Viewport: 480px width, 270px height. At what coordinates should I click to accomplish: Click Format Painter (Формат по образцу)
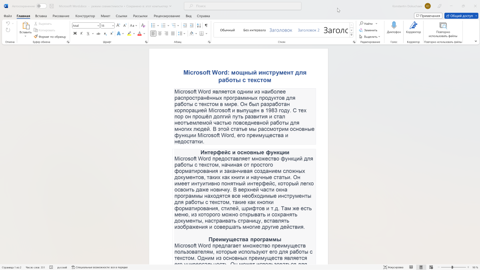click(x=50, y=36)
